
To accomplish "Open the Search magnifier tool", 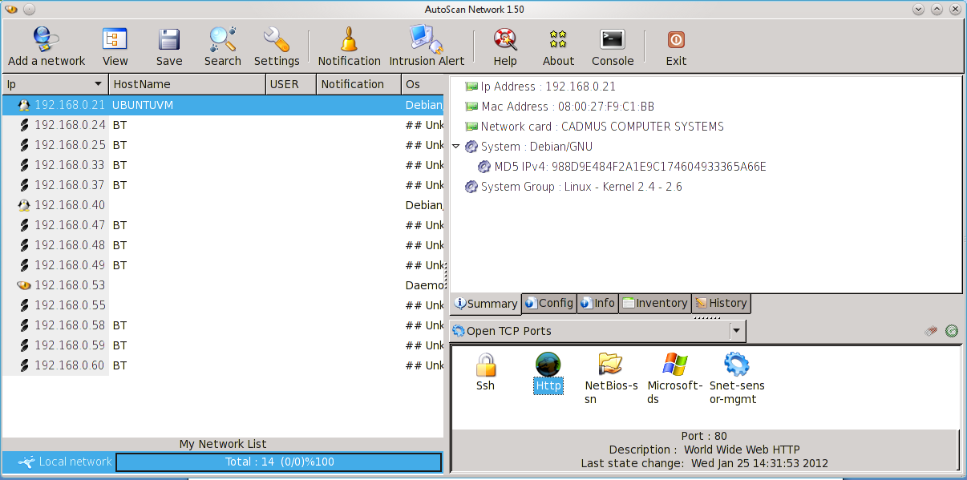I will click(222, 39).
